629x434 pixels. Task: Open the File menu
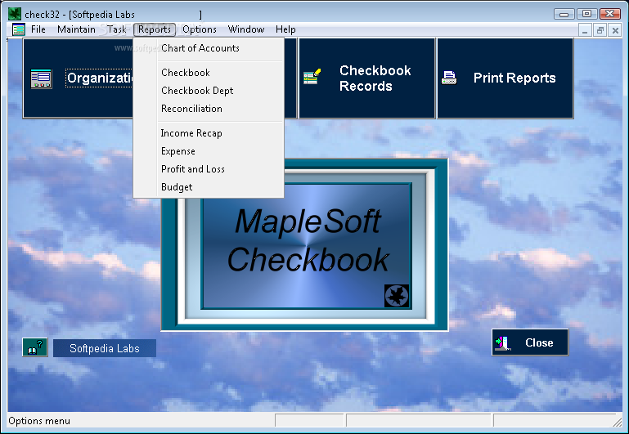pyautogui.click(x=38, y=29)
